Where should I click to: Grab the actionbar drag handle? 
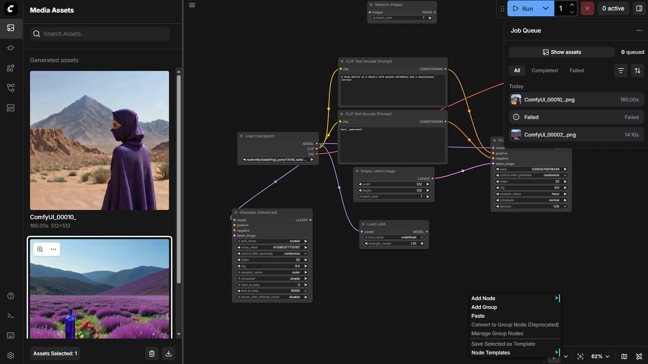502,8
